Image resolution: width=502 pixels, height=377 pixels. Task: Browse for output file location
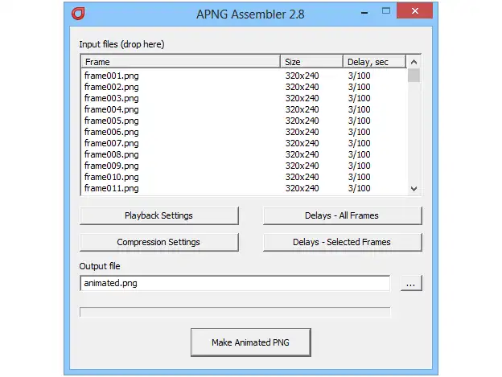tap(411, 284)
